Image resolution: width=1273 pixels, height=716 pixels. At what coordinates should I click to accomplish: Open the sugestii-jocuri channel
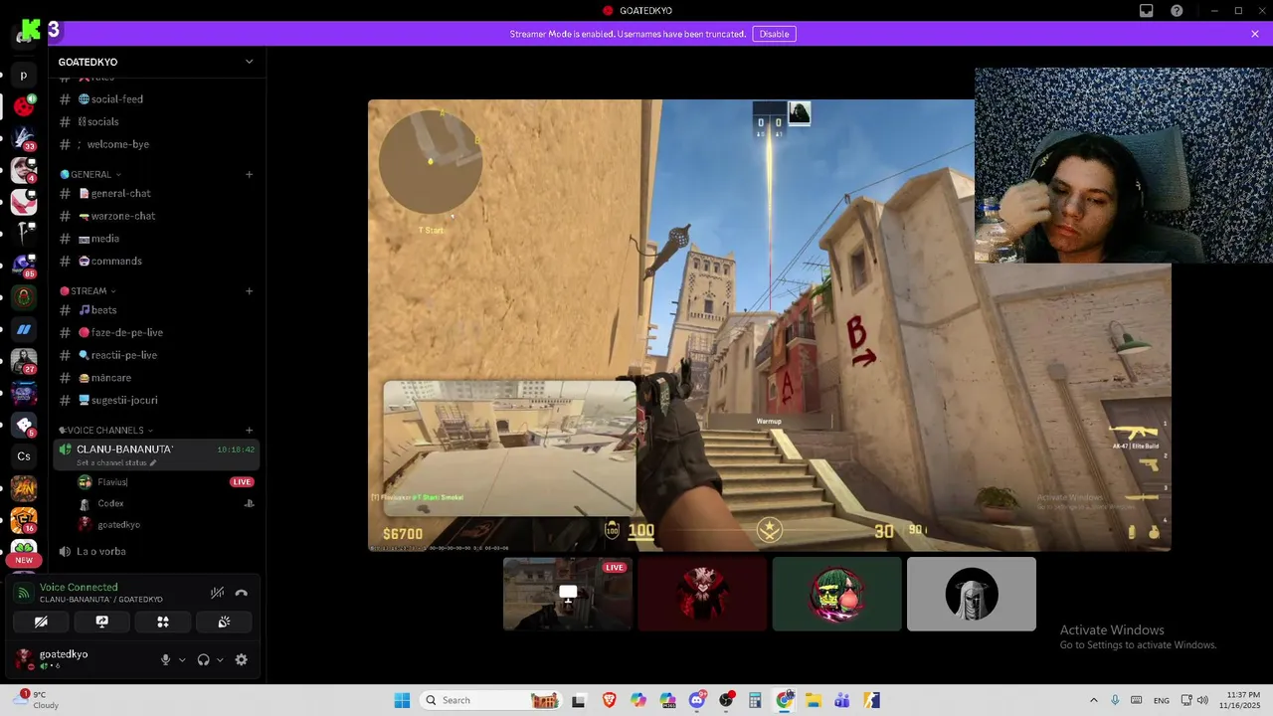tap(156, 400)
